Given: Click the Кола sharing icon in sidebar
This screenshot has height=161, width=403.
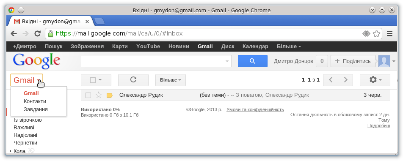Looking at the screenshot, I should [31, 151].
